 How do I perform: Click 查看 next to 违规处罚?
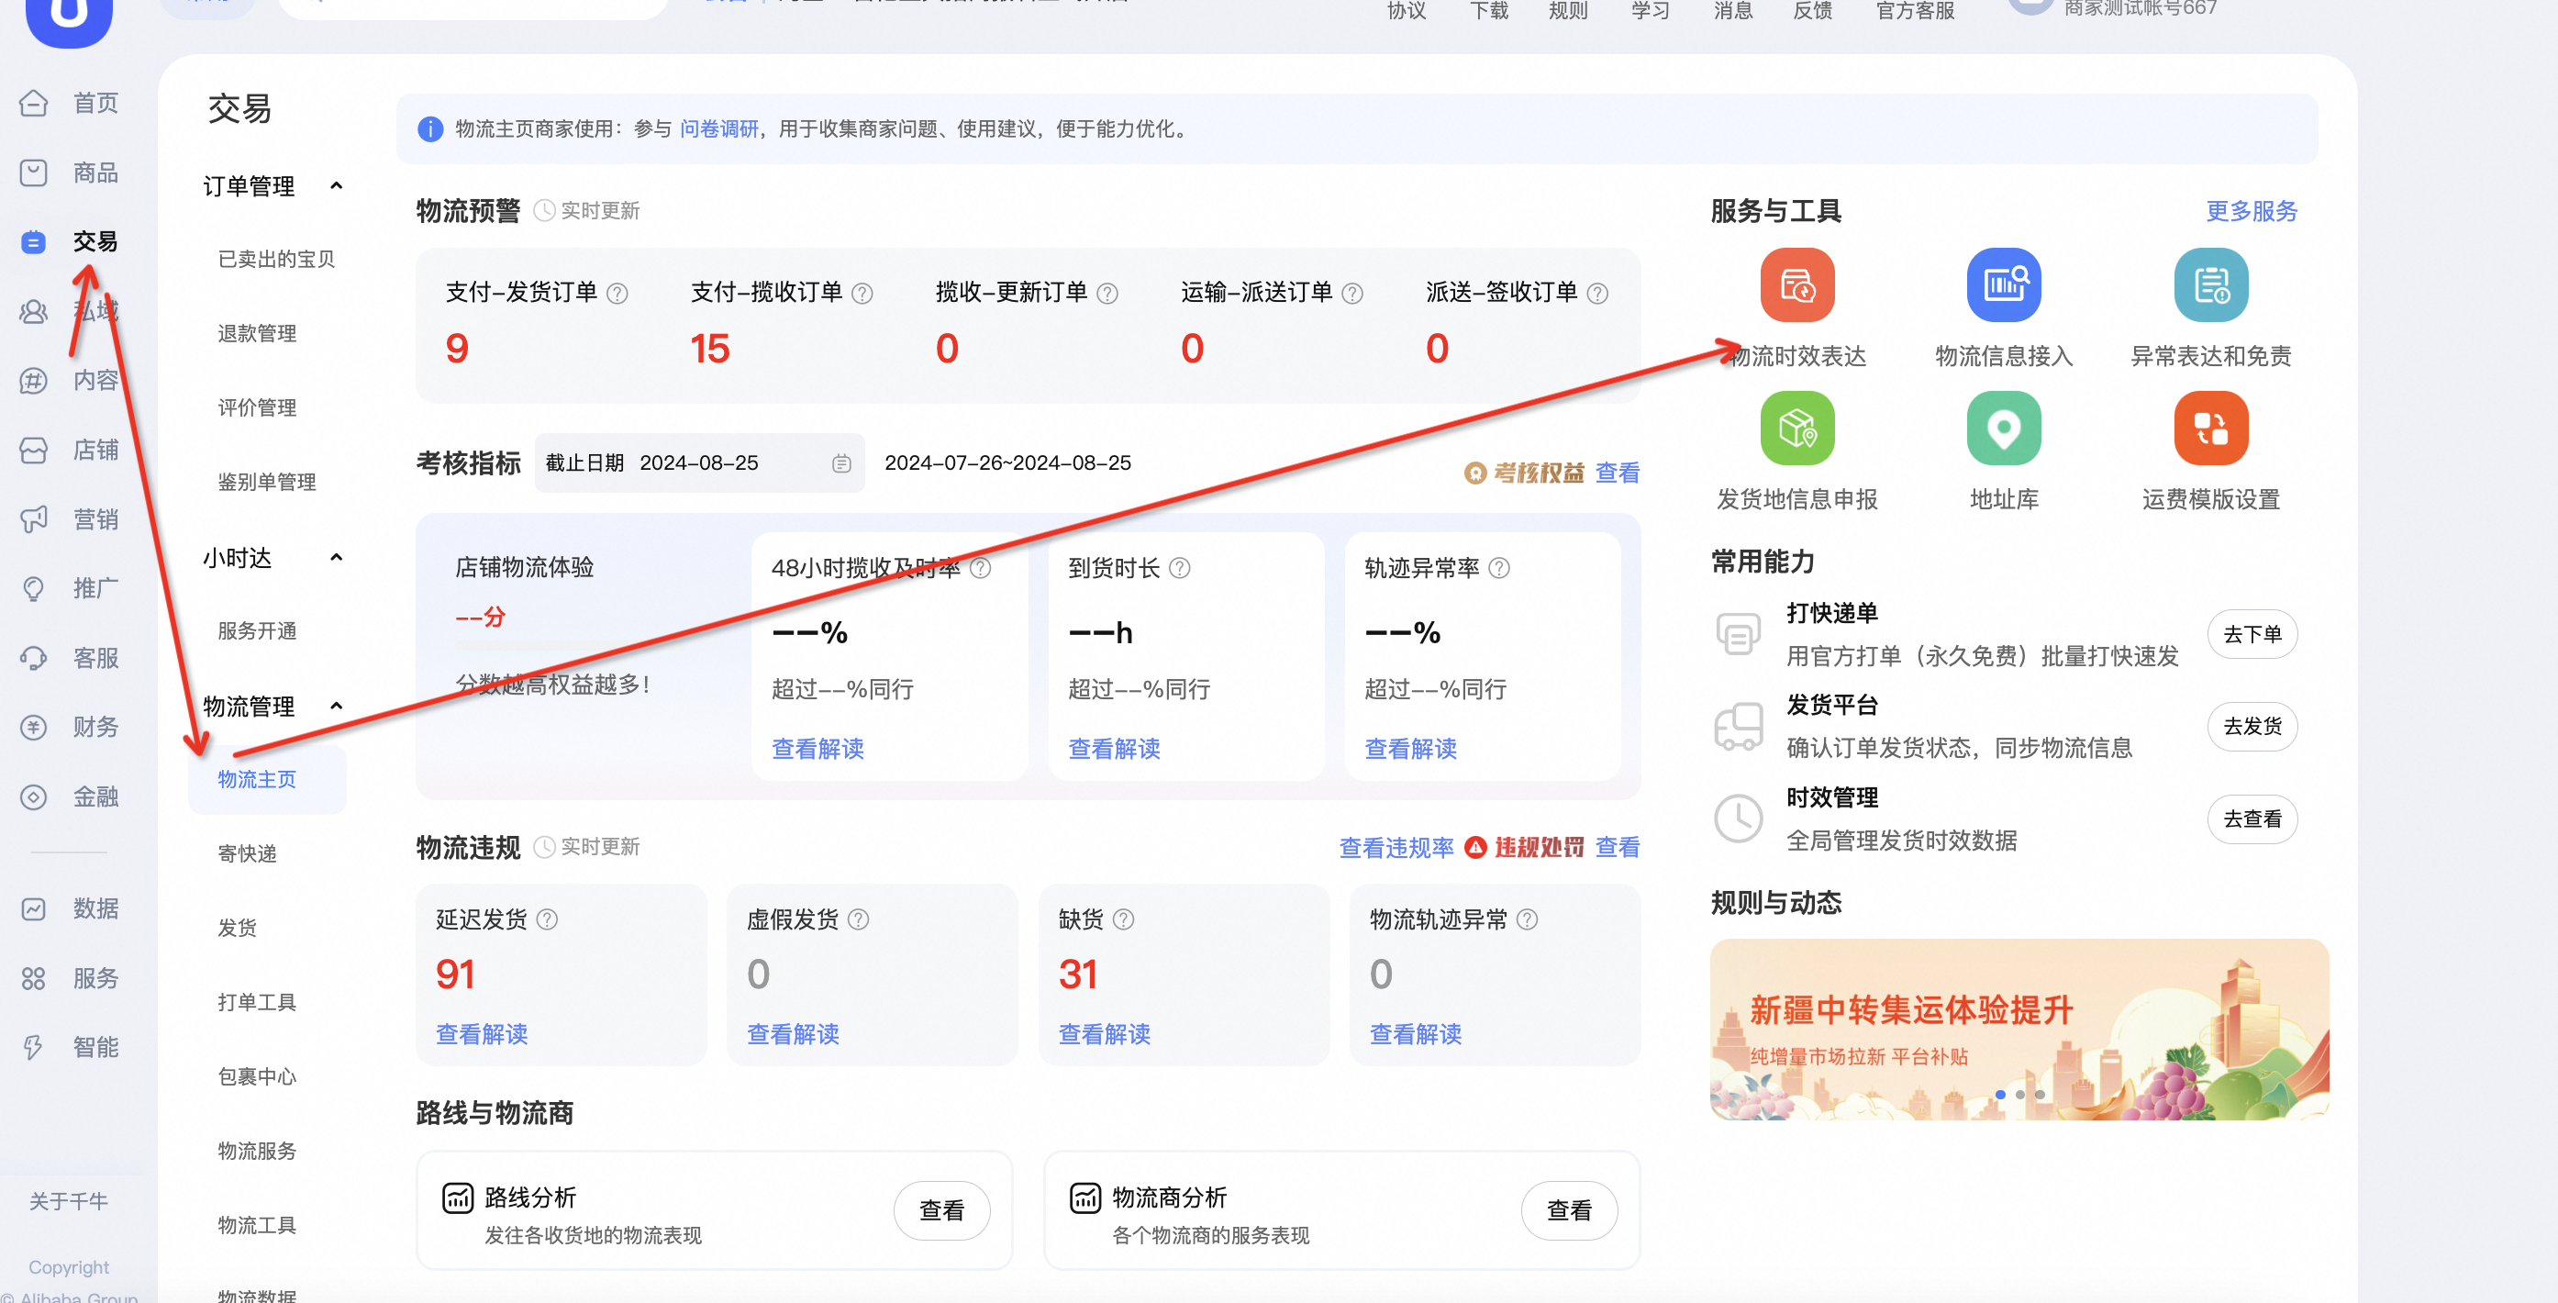(1617, 848)
